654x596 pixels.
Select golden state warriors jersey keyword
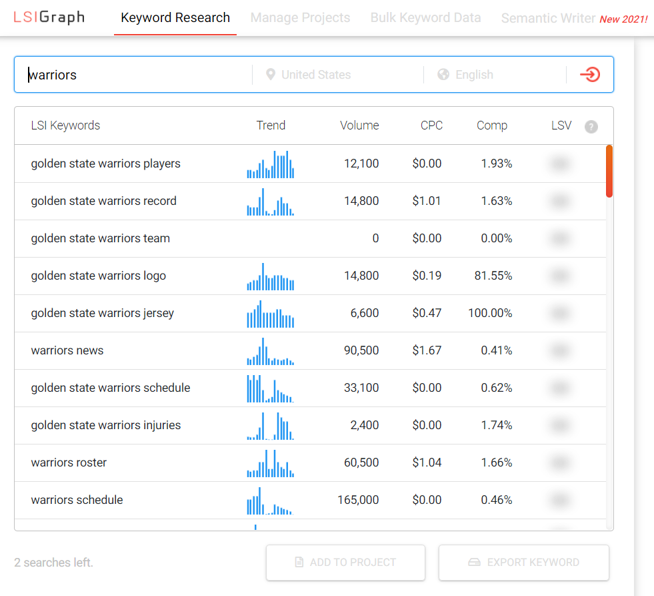(x=102, y=313)
